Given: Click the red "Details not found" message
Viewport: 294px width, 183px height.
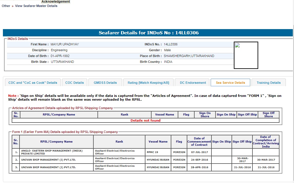Looking at the screenshot, I should pos(145,120).
